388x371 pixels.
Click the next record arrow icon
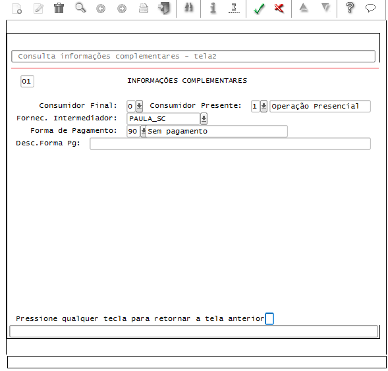[x=122, y=9]
